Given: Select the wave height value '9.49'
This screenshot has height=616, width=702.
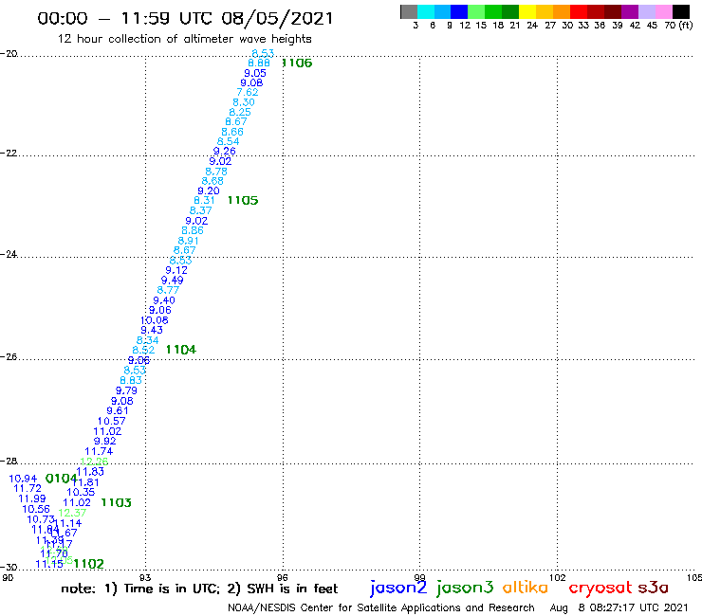Looking at the screenshot, I should click(173, 281).
